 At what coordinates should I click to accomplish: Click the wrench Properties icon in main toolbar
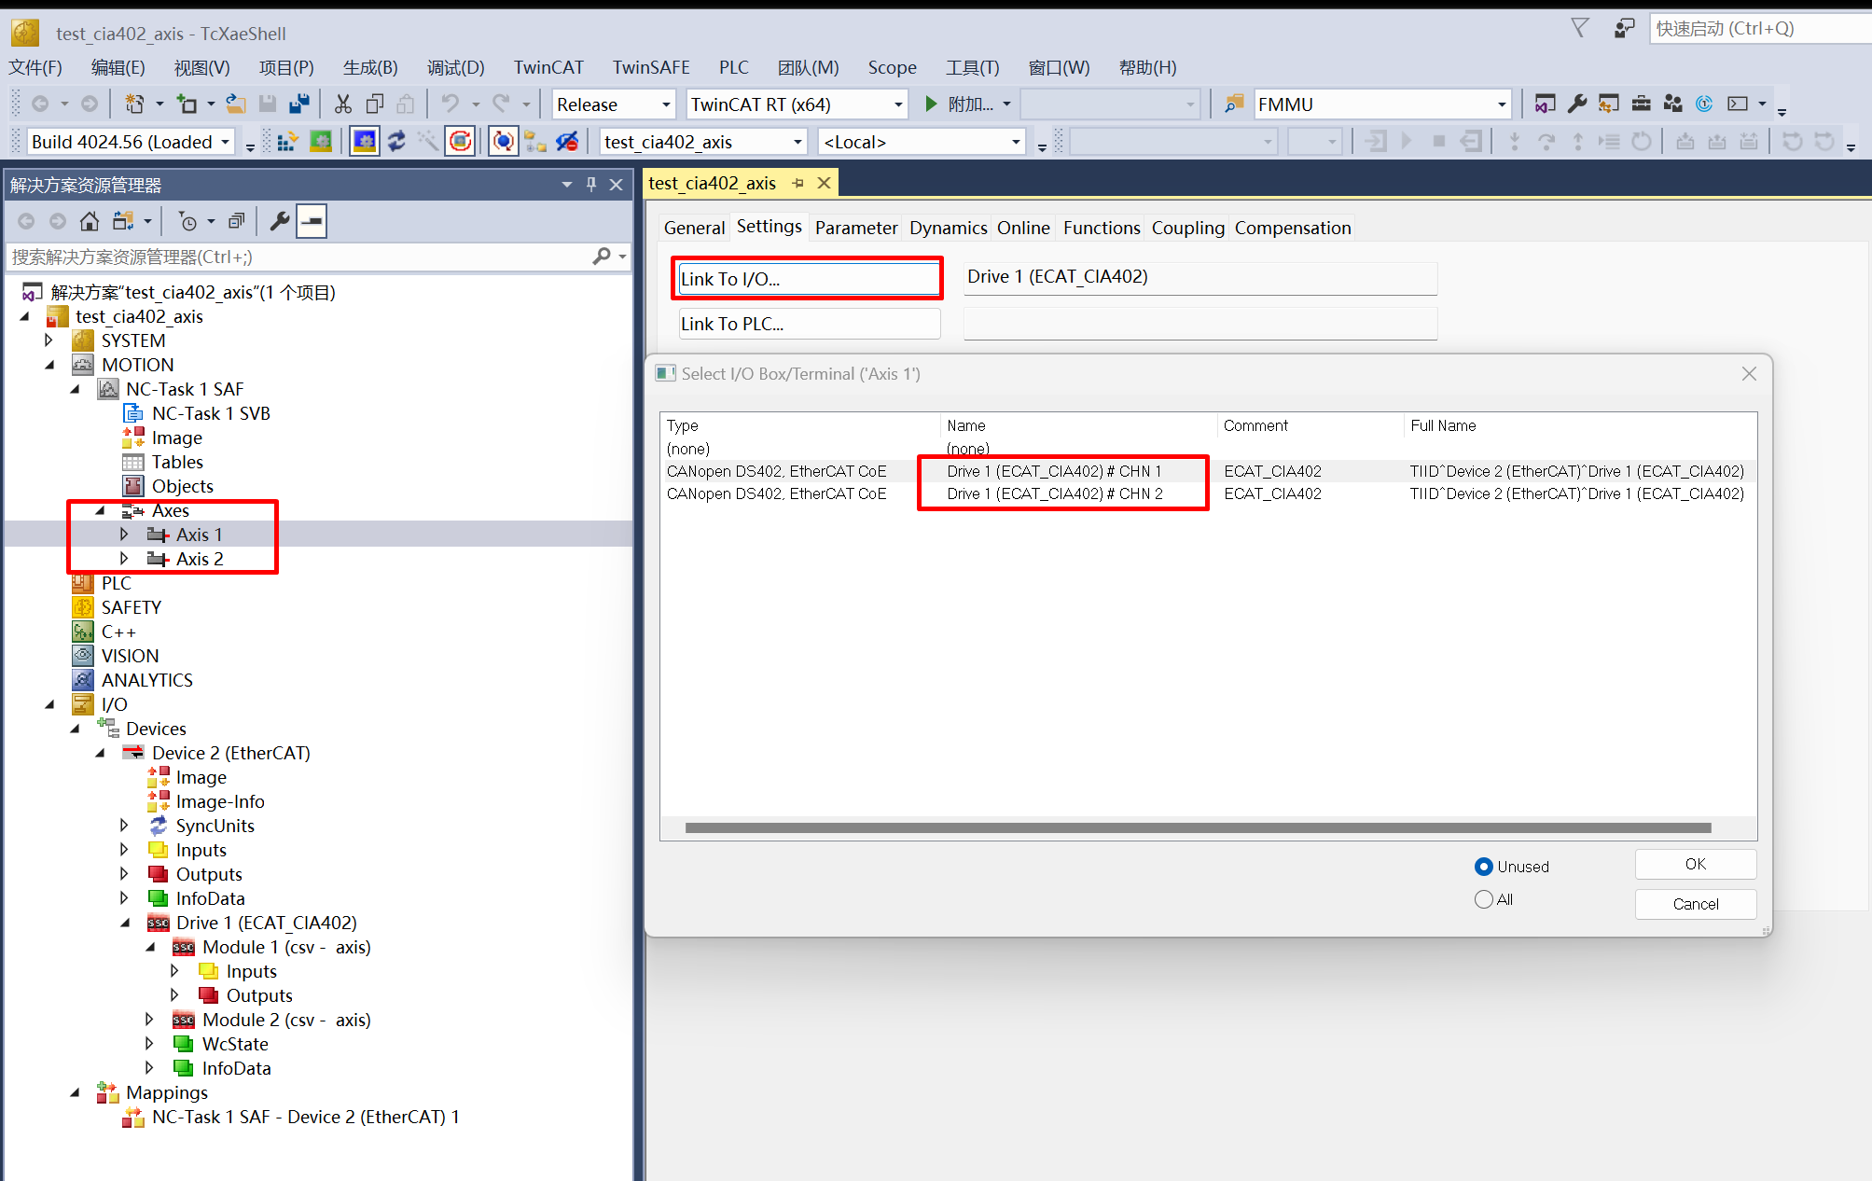[x=1577, y=104]
